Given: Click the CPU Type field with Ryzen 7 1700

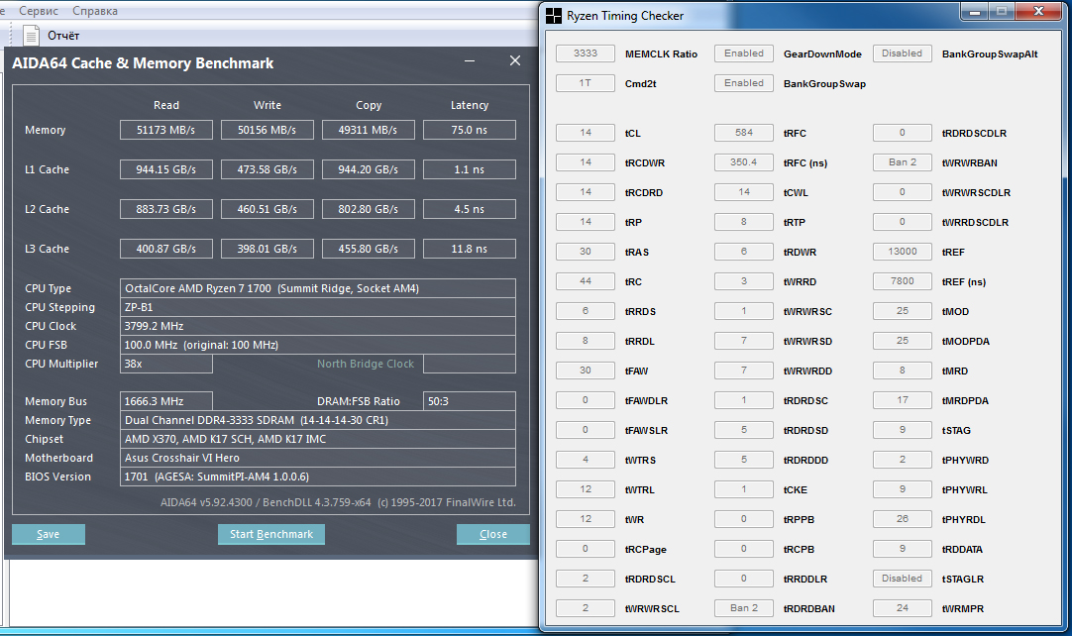Looking at the screenshot, I should tap(318, 288).
